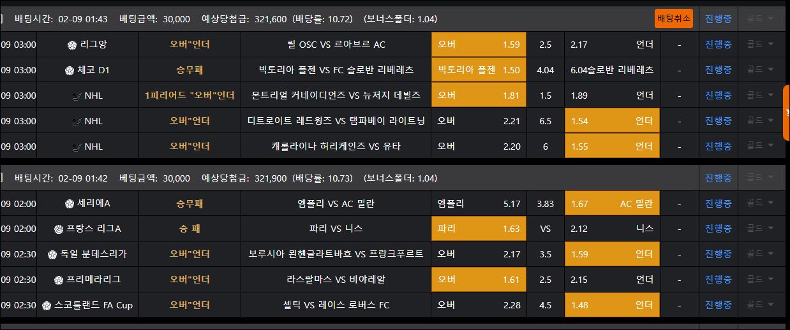Click the soccer ball icon beside 프랑스 리그A

click(x=59, y=229)
